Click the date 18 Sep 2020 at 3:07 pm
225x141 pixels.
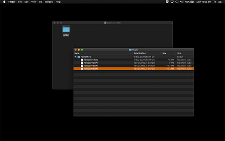click(144, 69)
